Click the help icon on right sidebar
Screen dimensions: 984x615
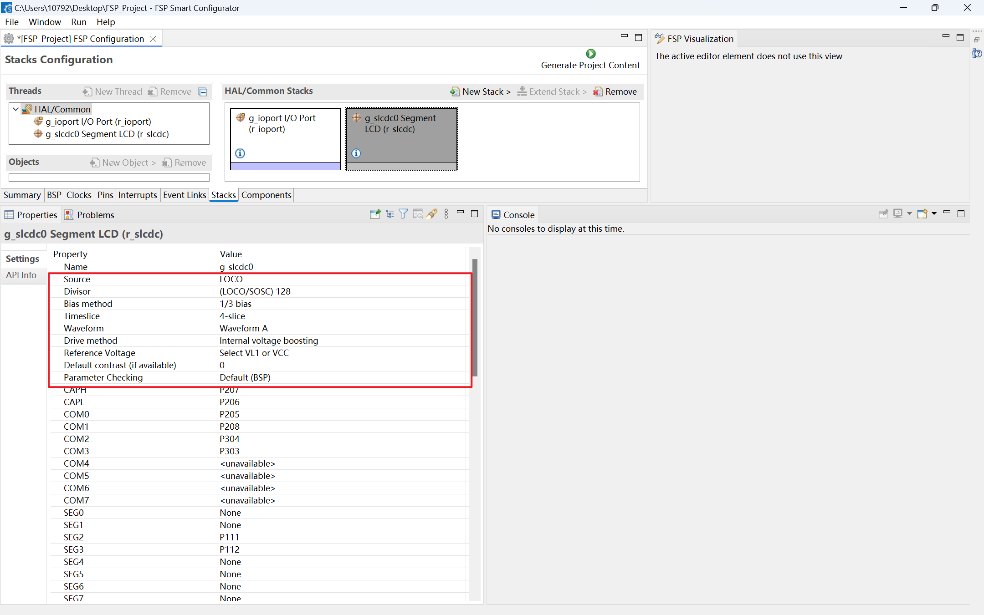(x=977, y=54)
